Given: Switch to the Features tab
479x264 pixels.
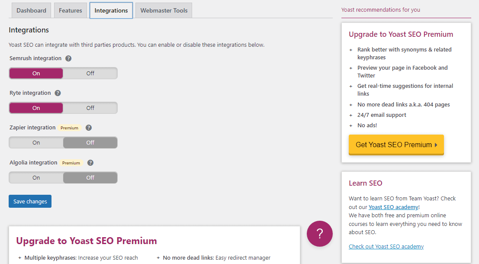Looking at the screenshot, I should (70, 10).
